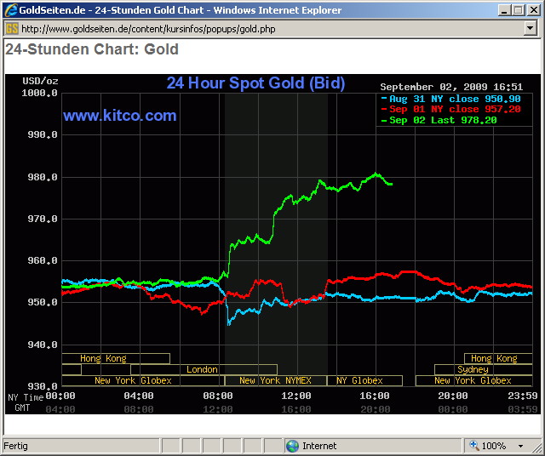Image resolution: width=545 pixels, height=456 pixels.
Task: Close the GoldSeiten.de popup window
Action: tap(534, 10)
